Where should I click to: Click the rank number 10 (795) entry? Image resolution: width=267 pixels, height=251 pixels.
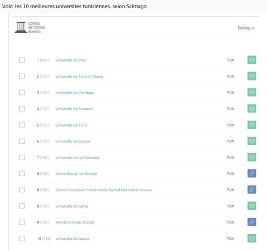point(43,238)
